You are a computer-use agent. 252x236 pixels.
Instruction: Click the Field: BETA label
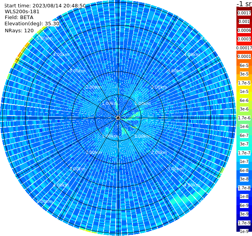(19, 17)
